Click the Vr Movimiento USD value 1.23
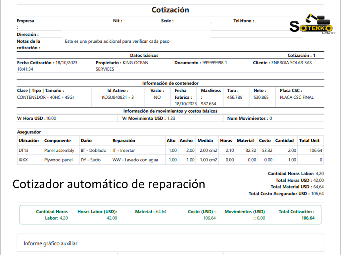 pyautogui.click(x=171, y=118)
